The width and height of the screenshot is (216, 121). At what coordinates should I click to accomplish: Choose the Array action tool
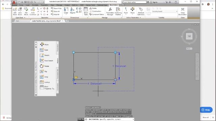pos(44,77)
